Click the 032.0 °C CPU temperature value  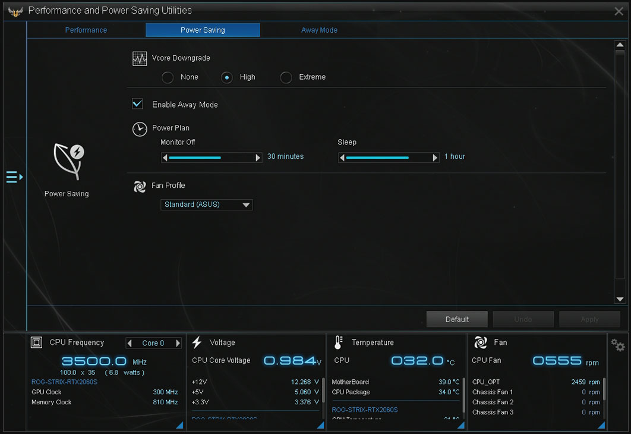tap(423, 361)
